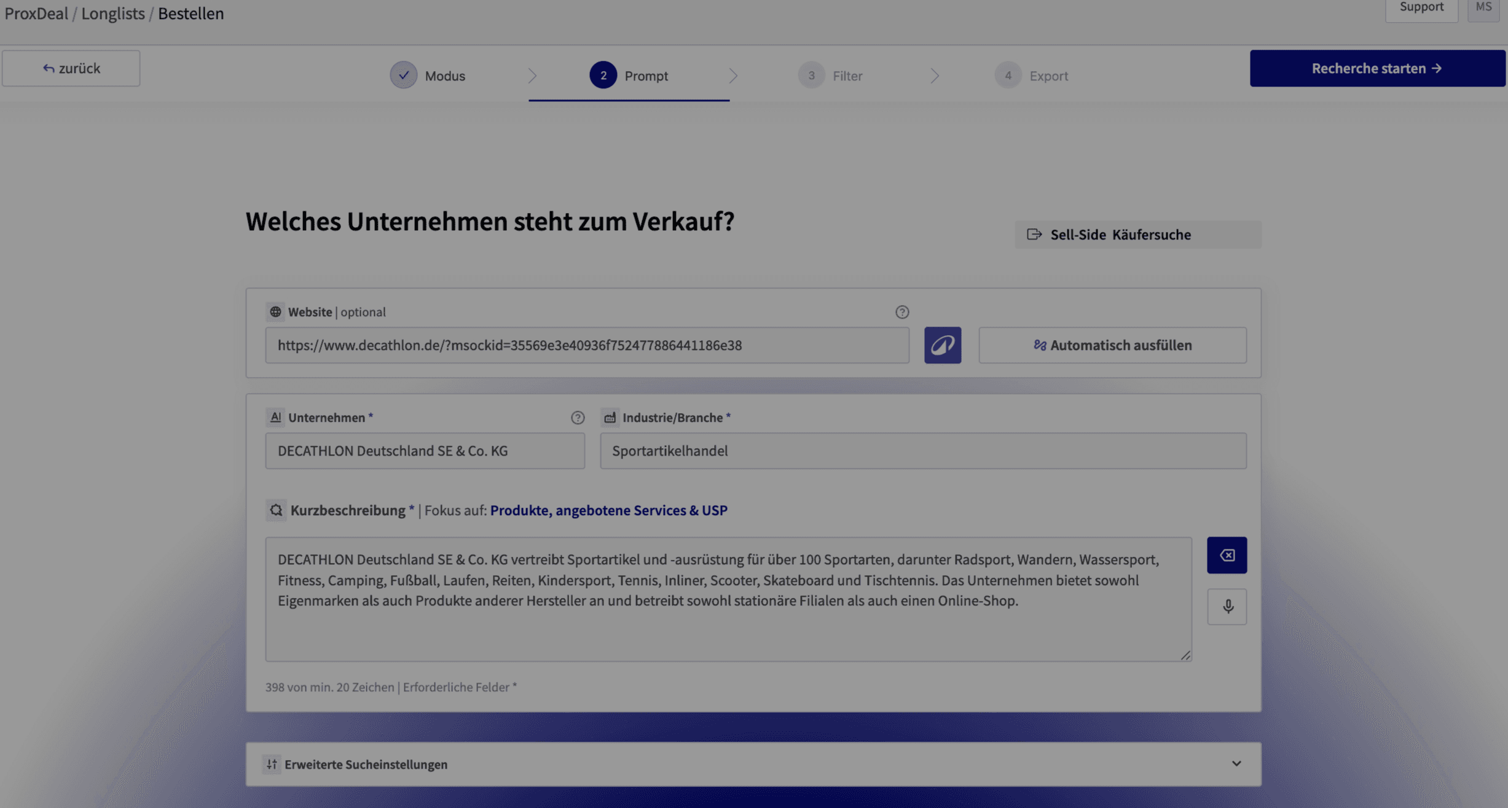Select the Prompt step tab
This screenshot has height=808, width=1508.
click(x=629, y=76)
